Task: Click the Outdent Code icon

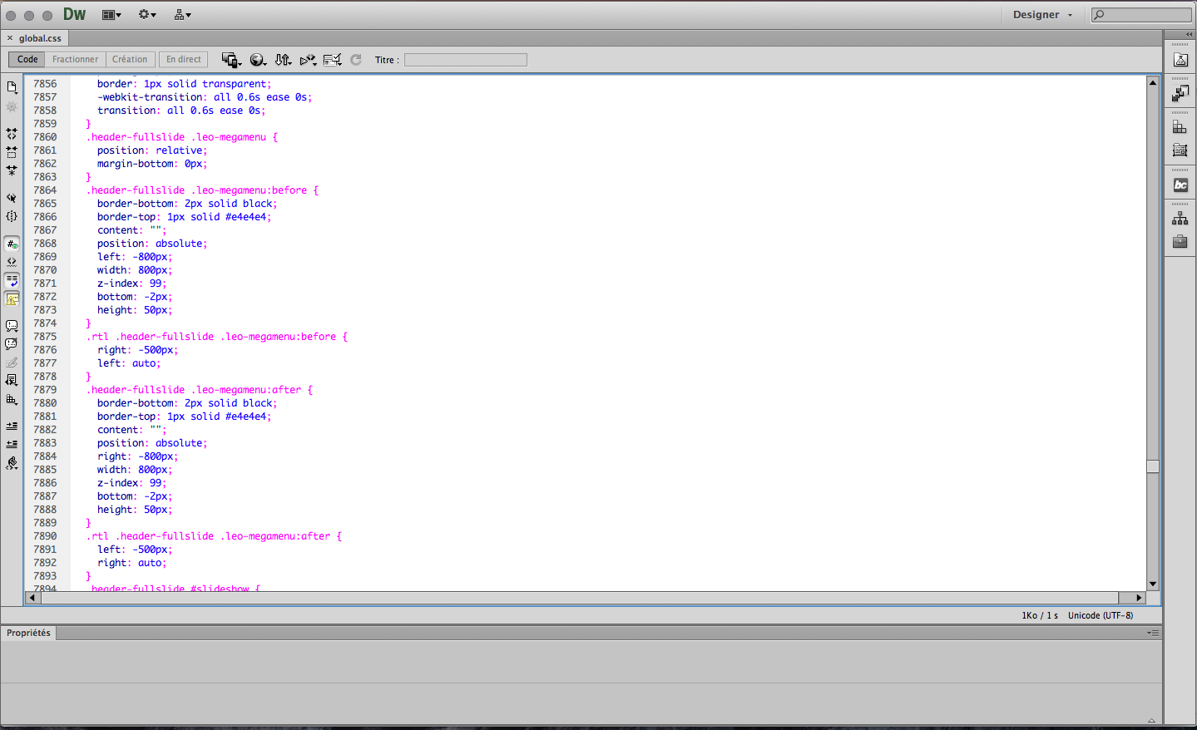Action: coord(12,444)
